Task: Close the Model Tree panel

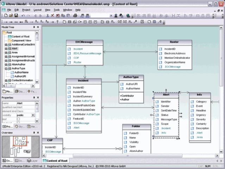Action: pyautogui.click(x=38, y=27)
